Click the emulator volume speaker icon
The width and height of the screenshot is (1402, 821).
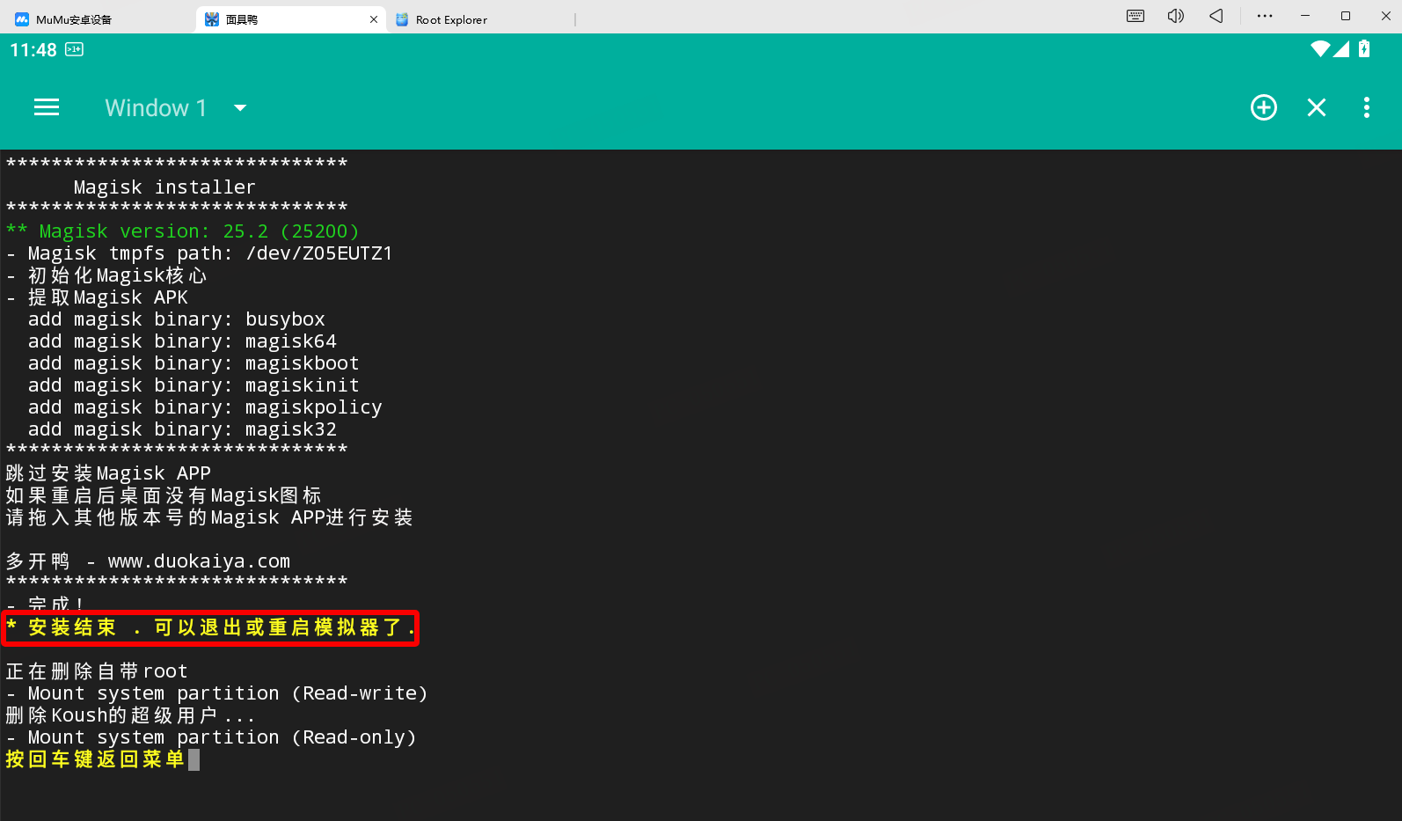coord(1176,16)
